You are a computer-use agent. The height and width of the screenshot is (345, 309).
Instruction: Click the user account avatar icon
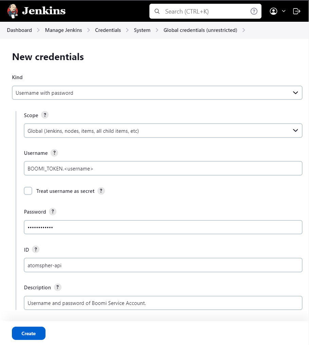pos(273,11)
